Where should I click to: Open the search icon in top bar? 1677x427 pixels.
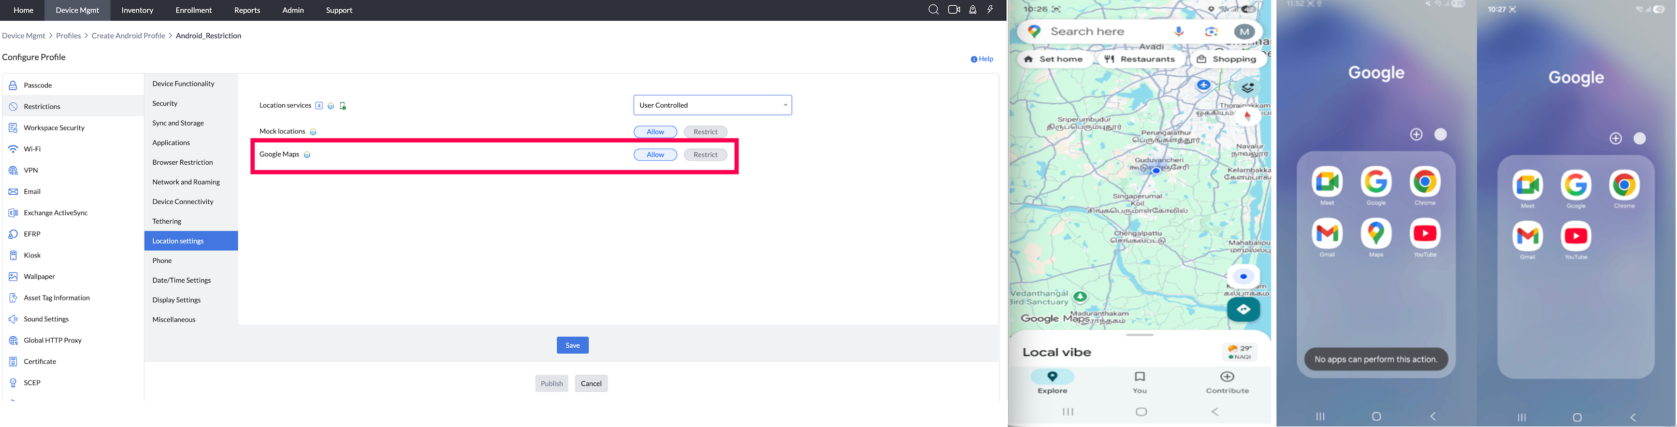coord(934,10)
